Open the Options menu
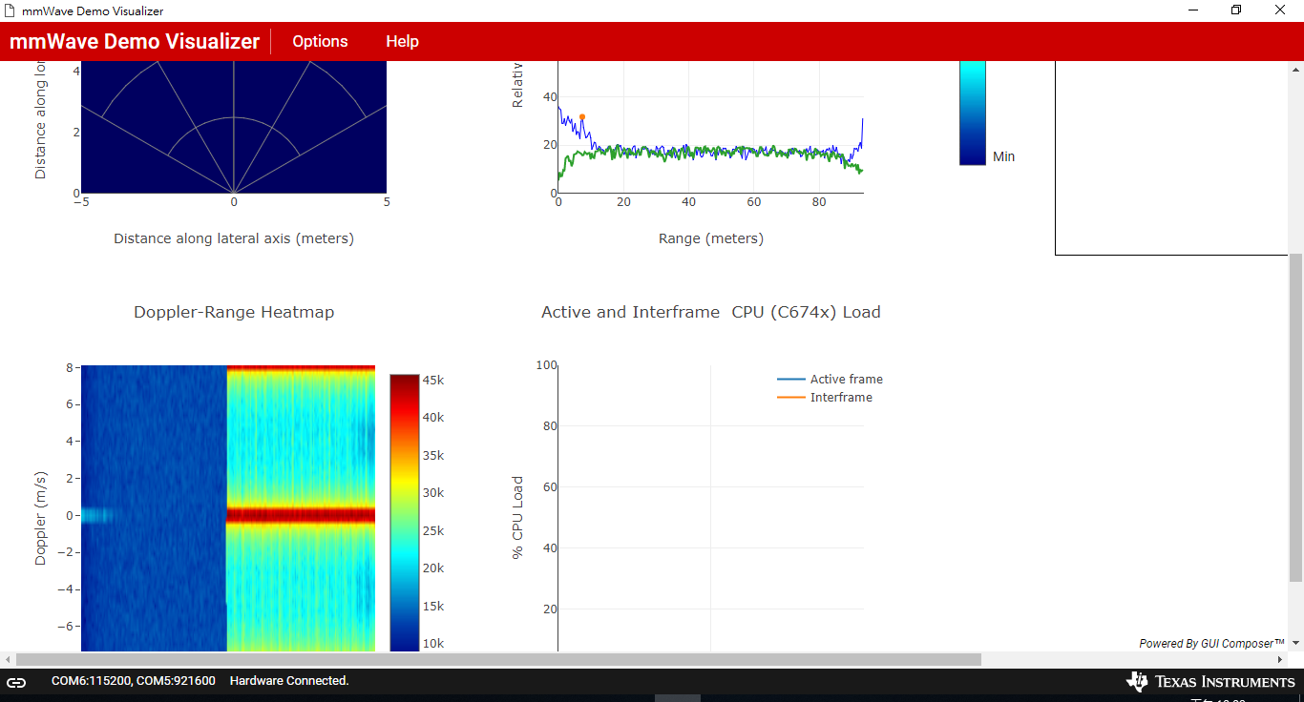Viewport: 1304px width, 702px height. coord(320,41)
